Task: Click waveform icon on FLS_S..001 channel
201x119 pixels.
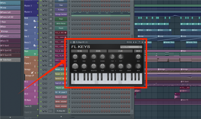Action: coord(65,33)
